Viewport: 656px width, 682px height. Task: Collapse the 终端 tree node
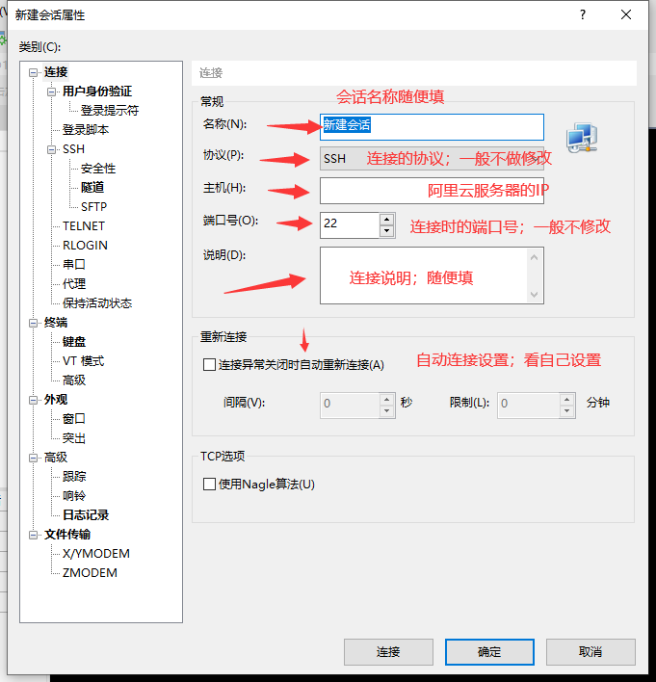tap(33, 323)
